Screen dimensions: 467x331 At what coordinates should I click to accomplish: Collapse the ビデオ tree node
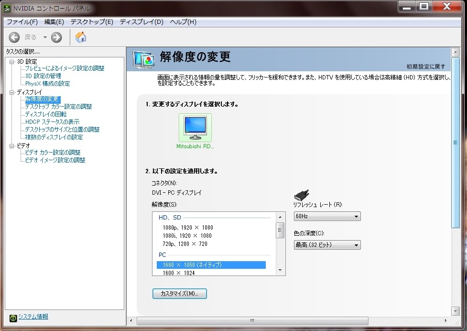[x=12, y=146]
